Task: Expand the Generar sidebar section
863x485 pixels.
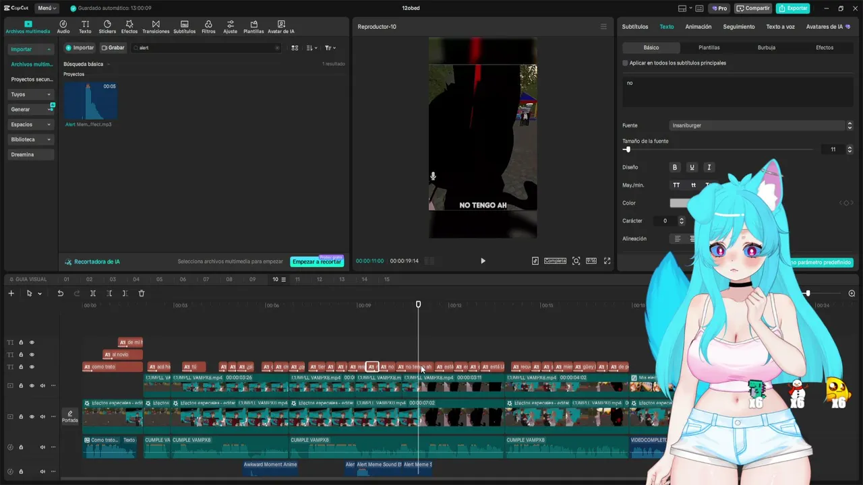Action: (30, 109)
